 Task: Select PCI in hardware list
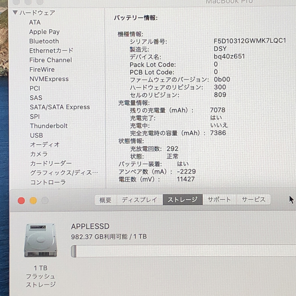pos(35,88)
